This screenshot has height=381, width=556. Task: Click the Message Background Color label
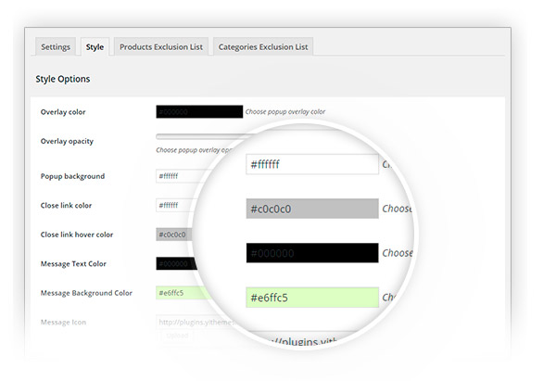86,293
